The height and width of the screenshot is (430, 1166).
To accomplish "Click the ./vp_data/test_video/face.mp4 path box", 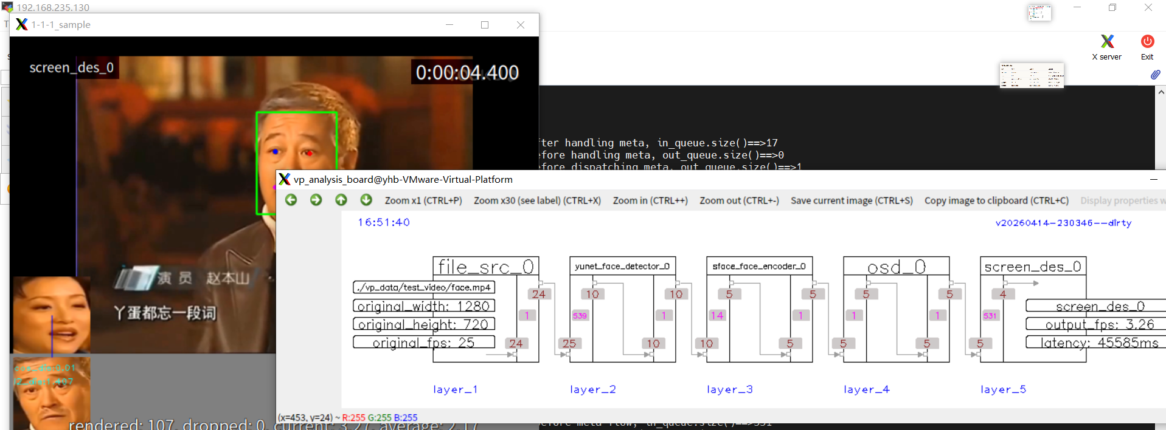I will pos(424,287).
